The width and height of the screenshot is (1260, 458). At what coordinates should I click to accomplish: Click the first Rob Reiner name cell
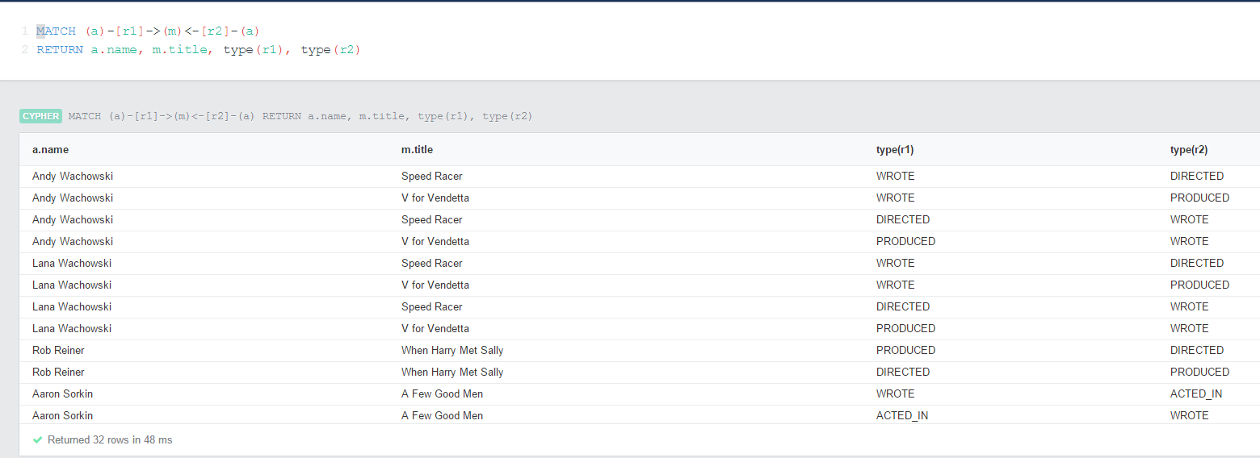click(x=58, y=350)
